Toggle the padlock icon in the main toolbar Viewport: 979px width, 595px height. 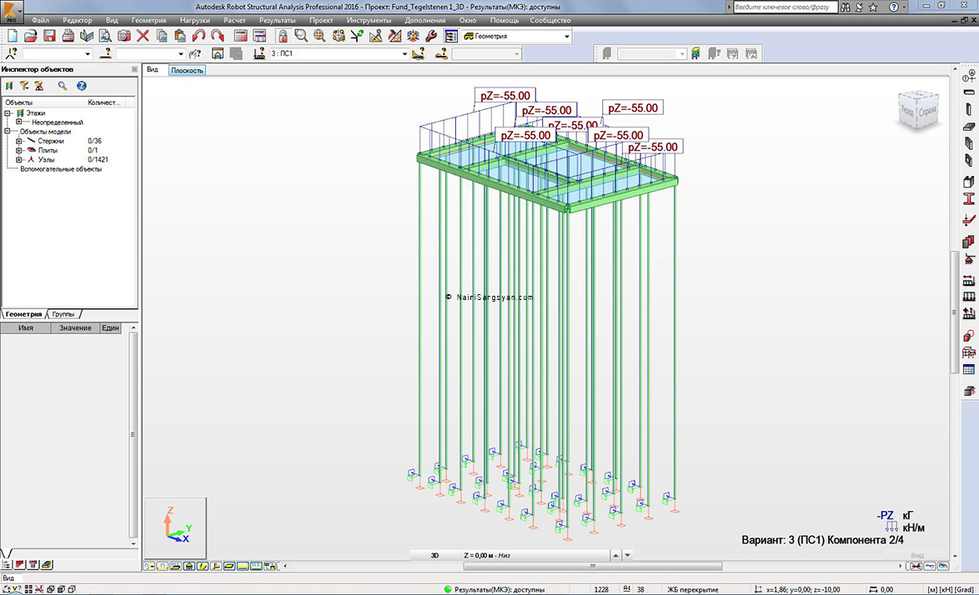pos(283,36)
